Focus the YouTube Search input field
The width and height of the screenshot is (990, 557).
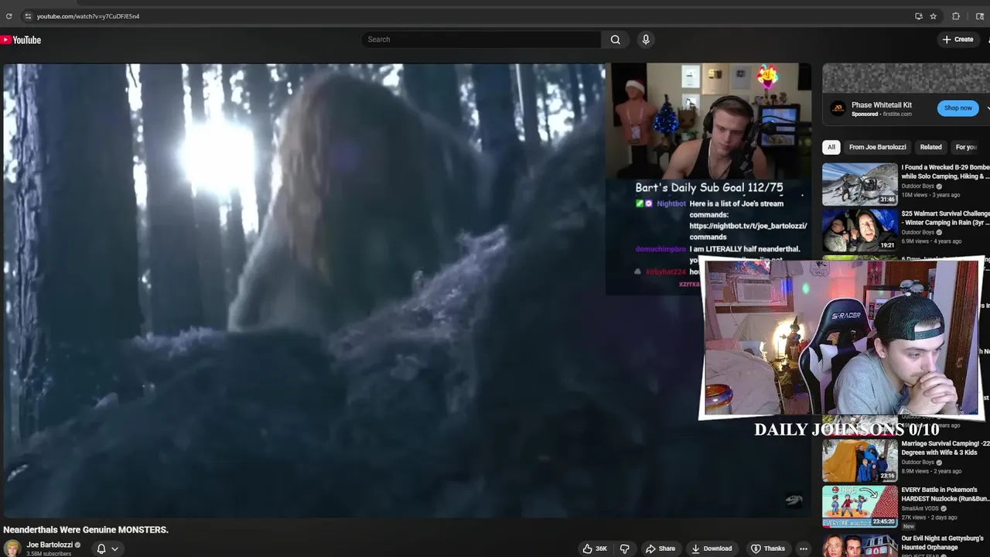point(481,39)
